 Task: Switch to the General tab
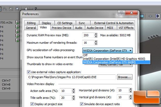[x=31, y=28]
